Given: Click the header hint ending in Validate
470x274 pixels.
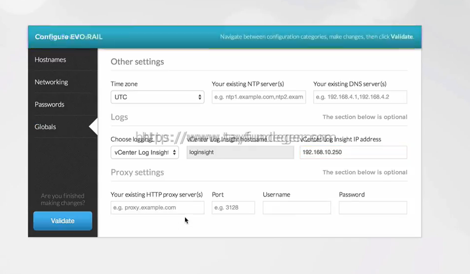Looking at the screenshot, I should pyautogui.click(x=317, y=37).
